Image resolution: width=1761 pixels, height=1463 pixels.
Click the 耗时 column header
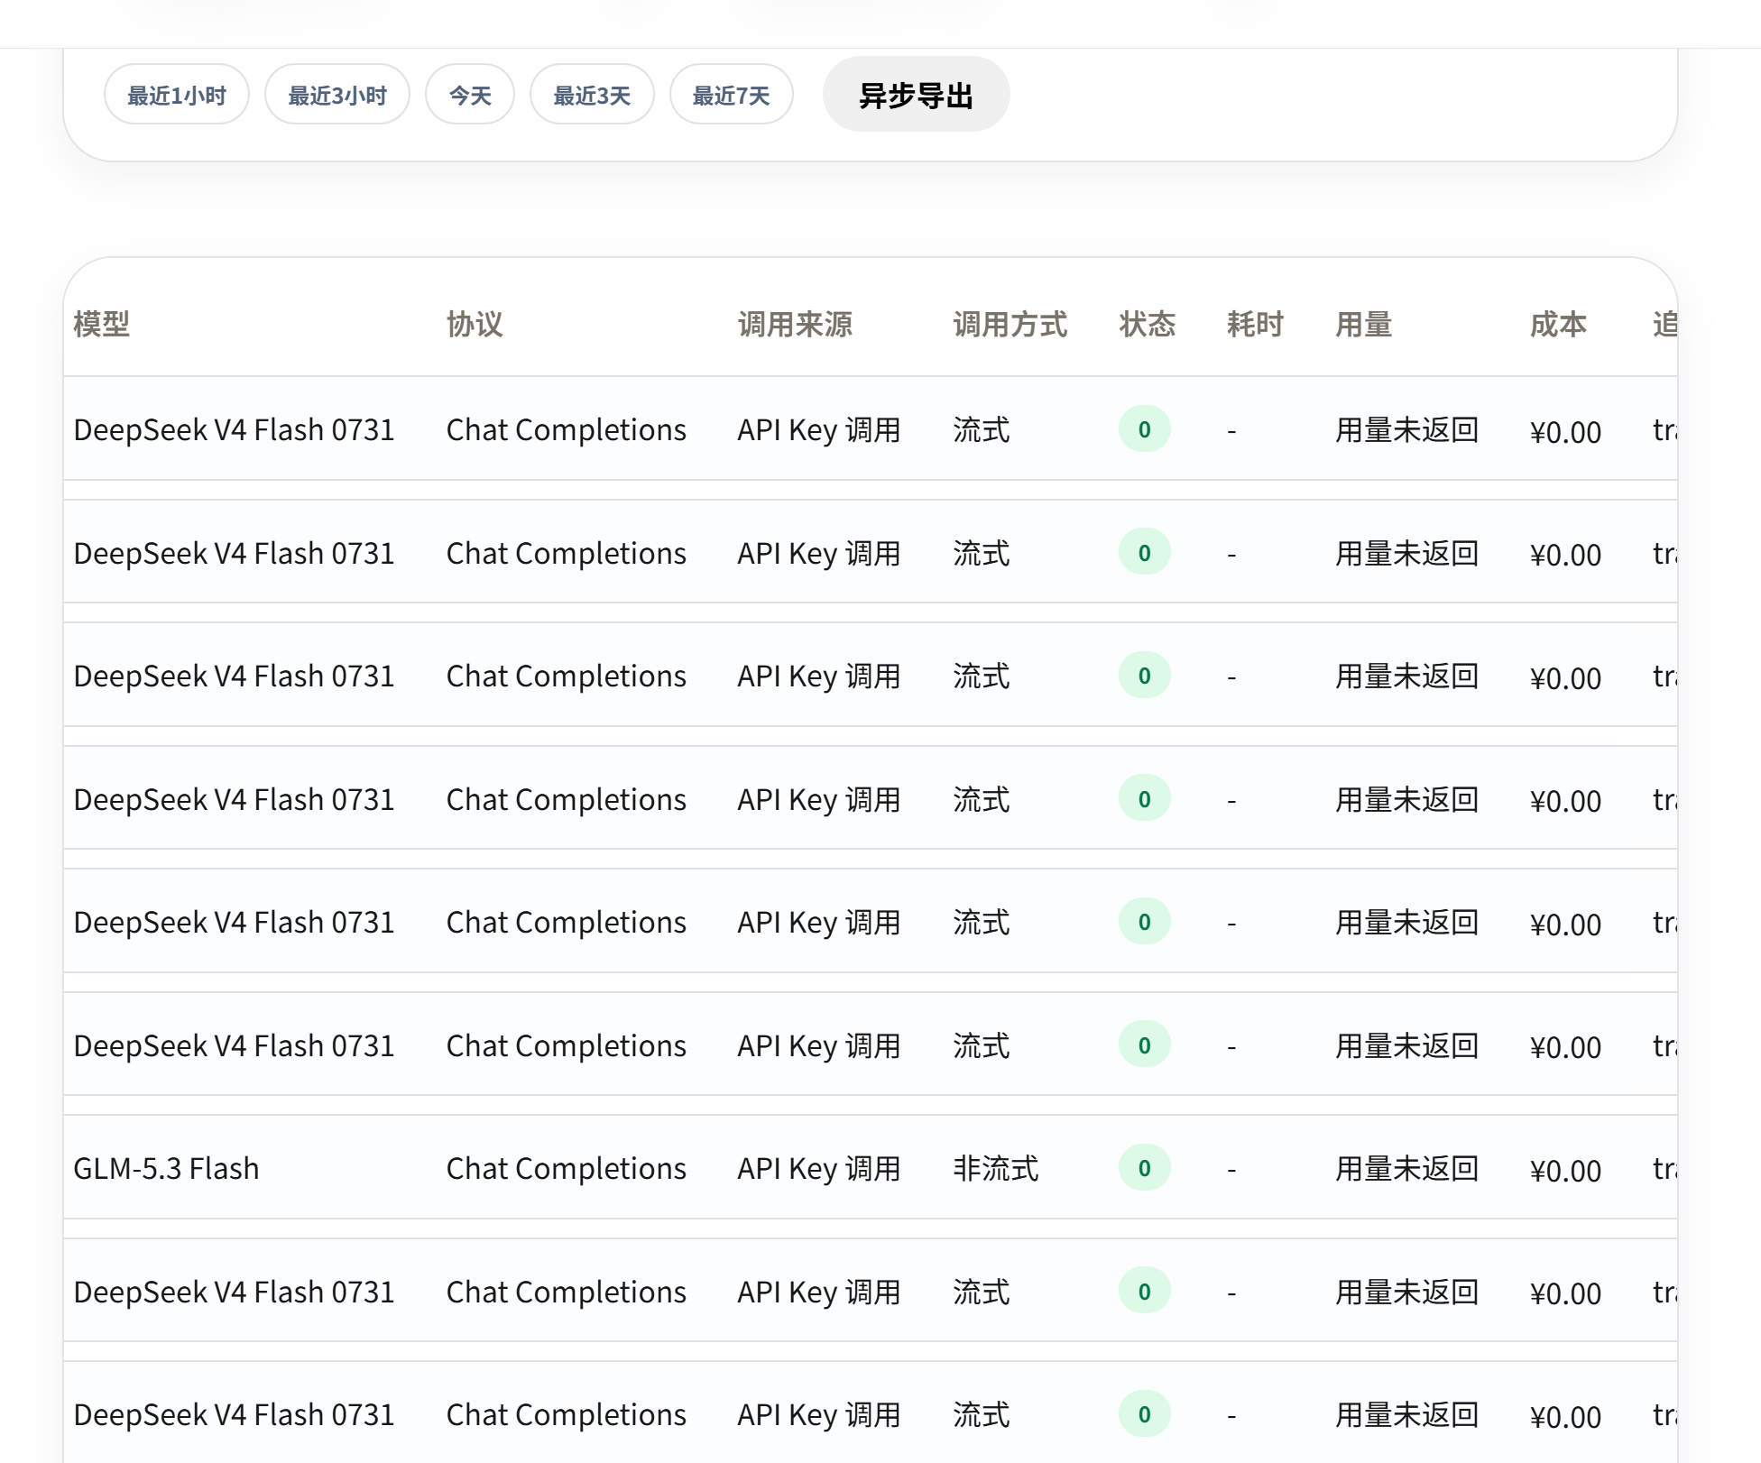point(1255,324)
